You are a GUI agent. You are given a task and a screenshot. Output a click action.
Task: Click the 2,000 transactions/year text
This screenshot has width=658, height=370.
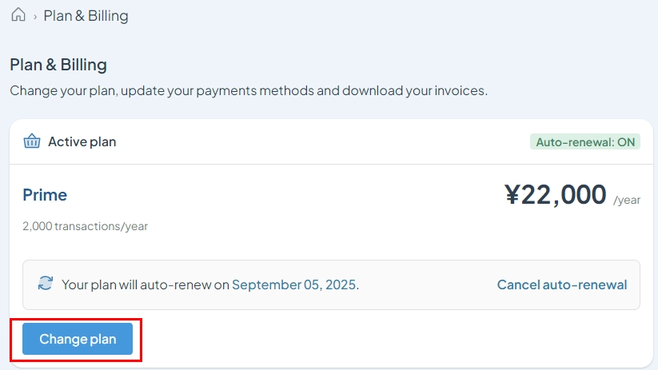[86, 226]
